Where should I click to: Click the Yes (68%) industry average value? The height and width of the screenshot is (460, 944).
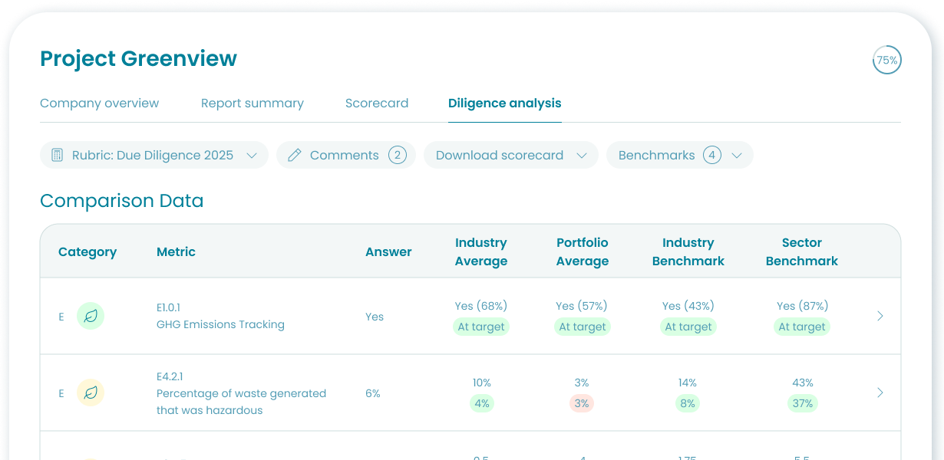point(481,306)
